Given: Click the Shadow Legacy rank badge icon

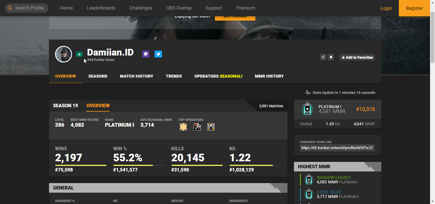Looking at the screenshot, I should pos(308,180).
